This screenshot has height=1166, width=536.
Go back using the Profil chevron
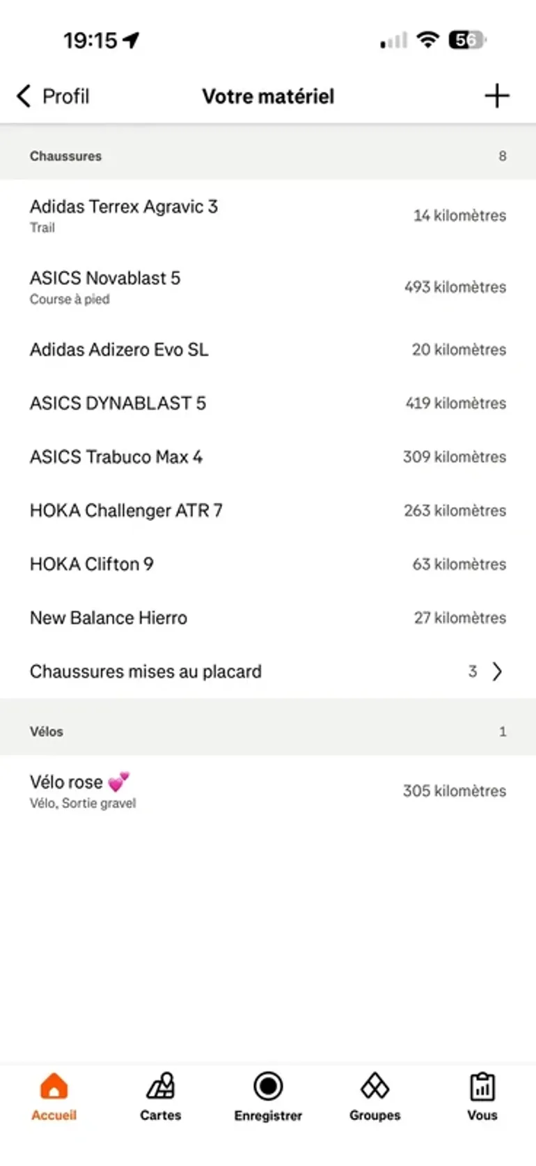tap(24, 96)
